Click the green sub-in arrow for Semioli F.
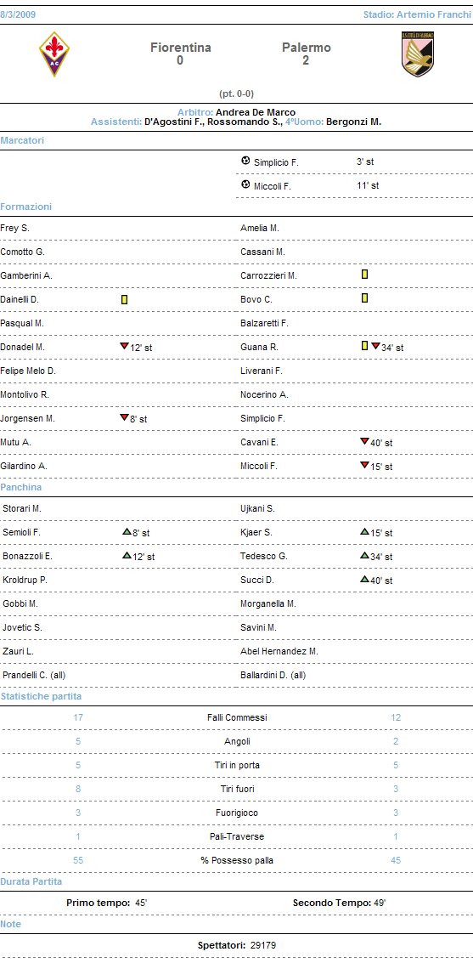Screen dimensions: 473x963 click(x=127, y=531)
